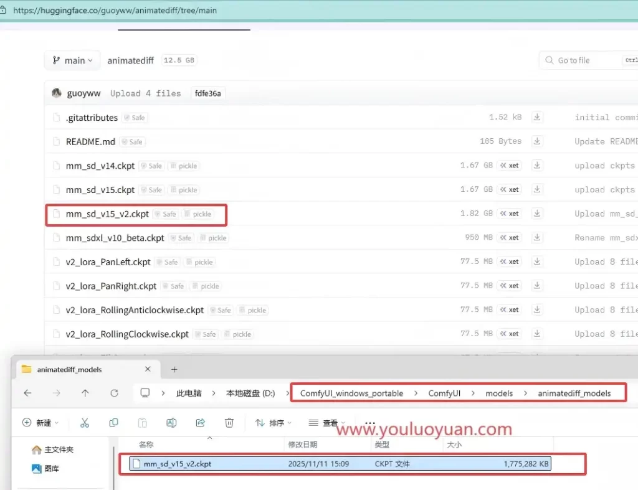Open the Upload 4 files commit message
Viewport: 638px width, 490px height.
[146, 93]
